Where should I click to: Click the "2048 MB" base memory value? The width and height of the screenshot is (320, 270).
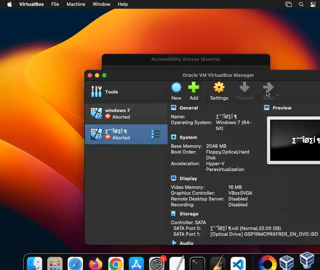216,146
